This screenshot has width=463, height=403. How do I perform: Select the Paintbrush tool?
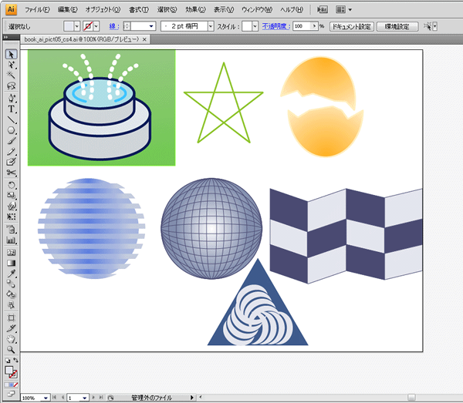(x=12, y=140)
